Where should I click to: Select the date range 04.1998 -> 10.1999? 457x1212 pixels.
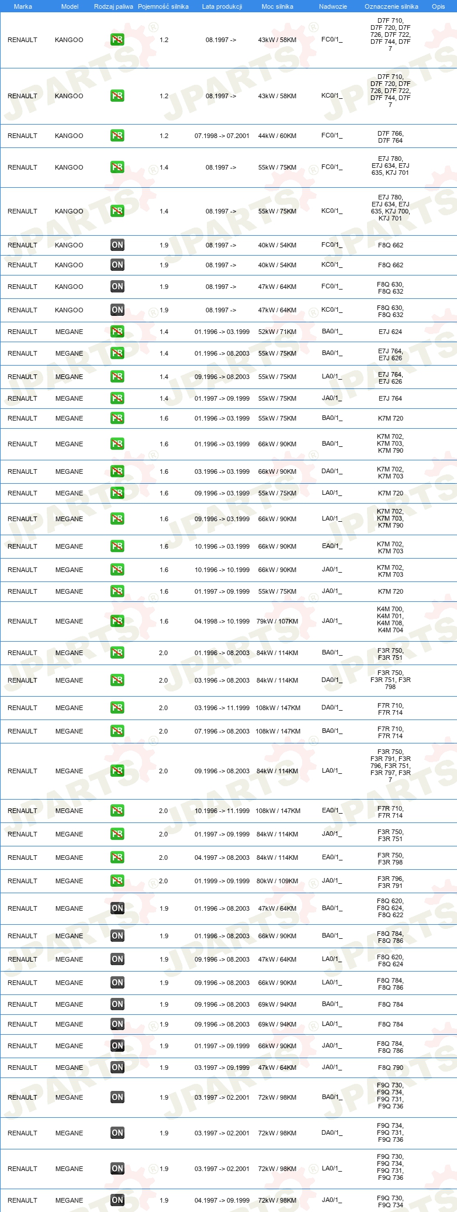222,621
